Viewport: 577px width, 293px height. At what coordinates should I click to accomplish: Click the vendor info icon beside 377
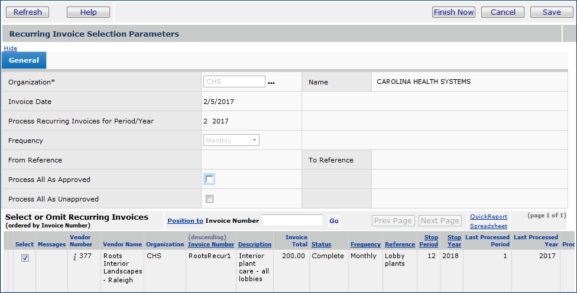(x=75, y=256)
